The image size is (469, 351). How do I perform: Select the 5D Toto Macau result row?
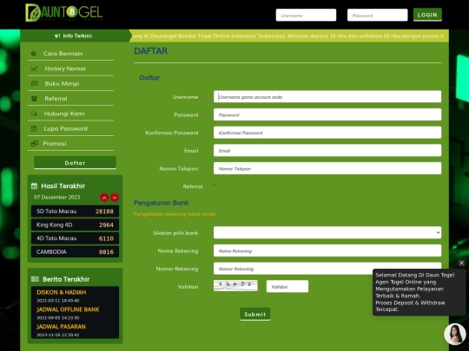[x=75, y=211]
